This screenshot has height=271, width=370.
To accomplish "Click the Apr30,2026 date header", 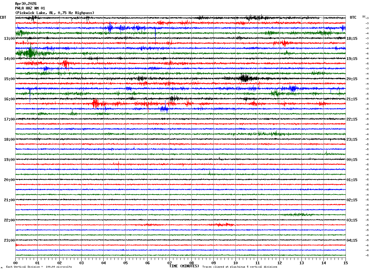I will [26, 4].
